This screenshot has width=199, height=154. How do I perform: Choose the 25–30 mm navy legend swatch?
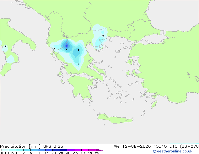click(63, 150)
